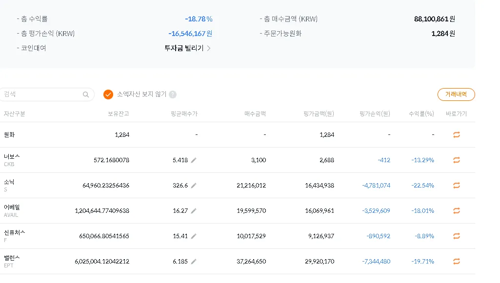Select the profit/loss value -7,344,480
Screen dimensions: 500x283
click(x=376, y=262)
